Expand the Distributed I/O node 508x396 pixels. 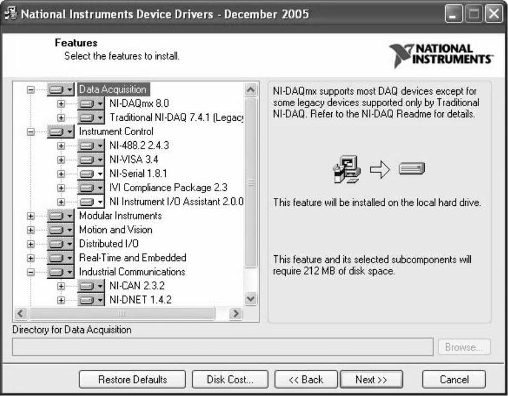click(31, 244)
